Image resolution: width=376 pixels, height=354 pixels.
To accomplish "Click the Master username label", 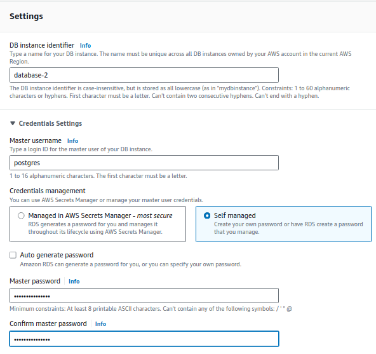I will [x=36, y=140].
